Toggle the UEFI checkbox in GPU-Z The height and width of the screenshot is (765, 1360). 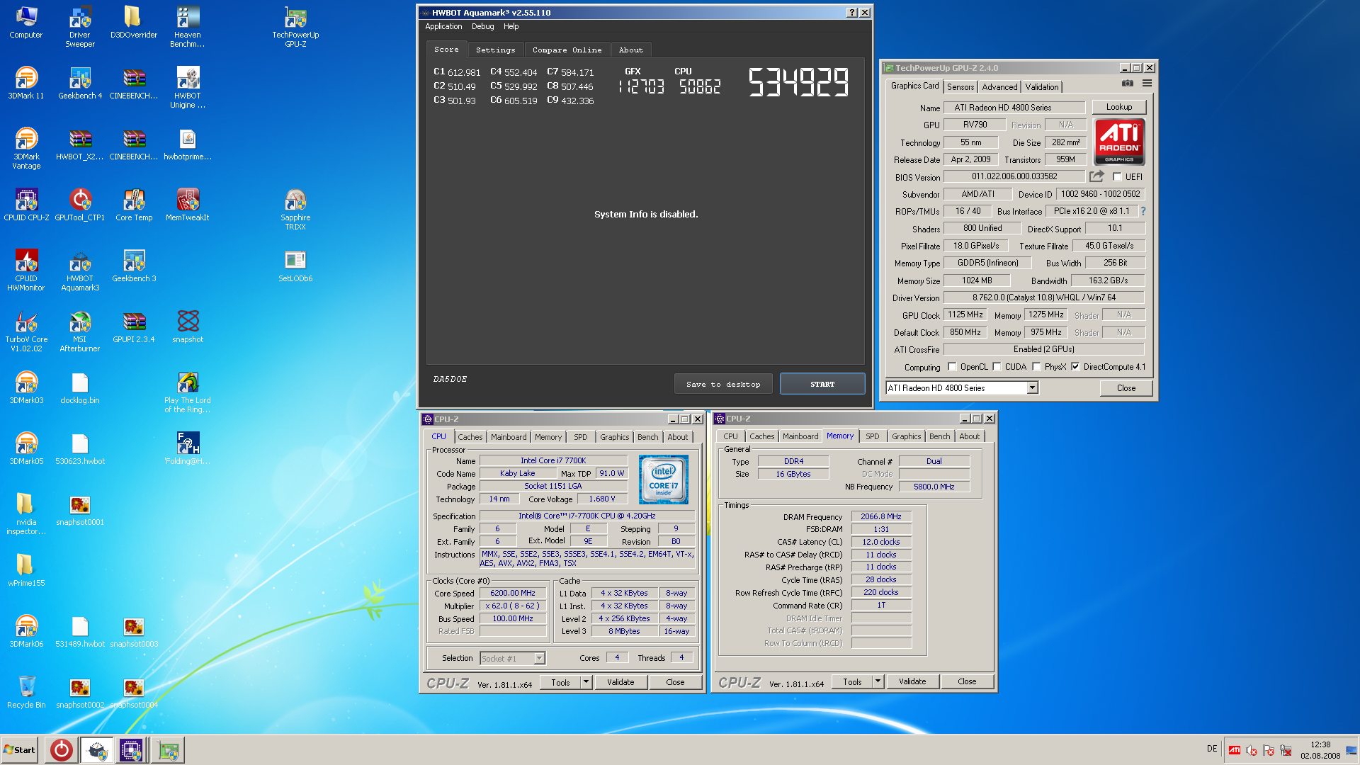click(1117, 177)
